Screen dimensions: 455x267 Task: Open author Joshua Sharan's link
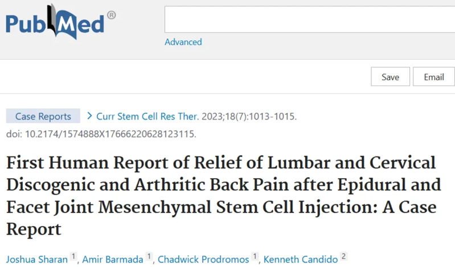(37, 259)
